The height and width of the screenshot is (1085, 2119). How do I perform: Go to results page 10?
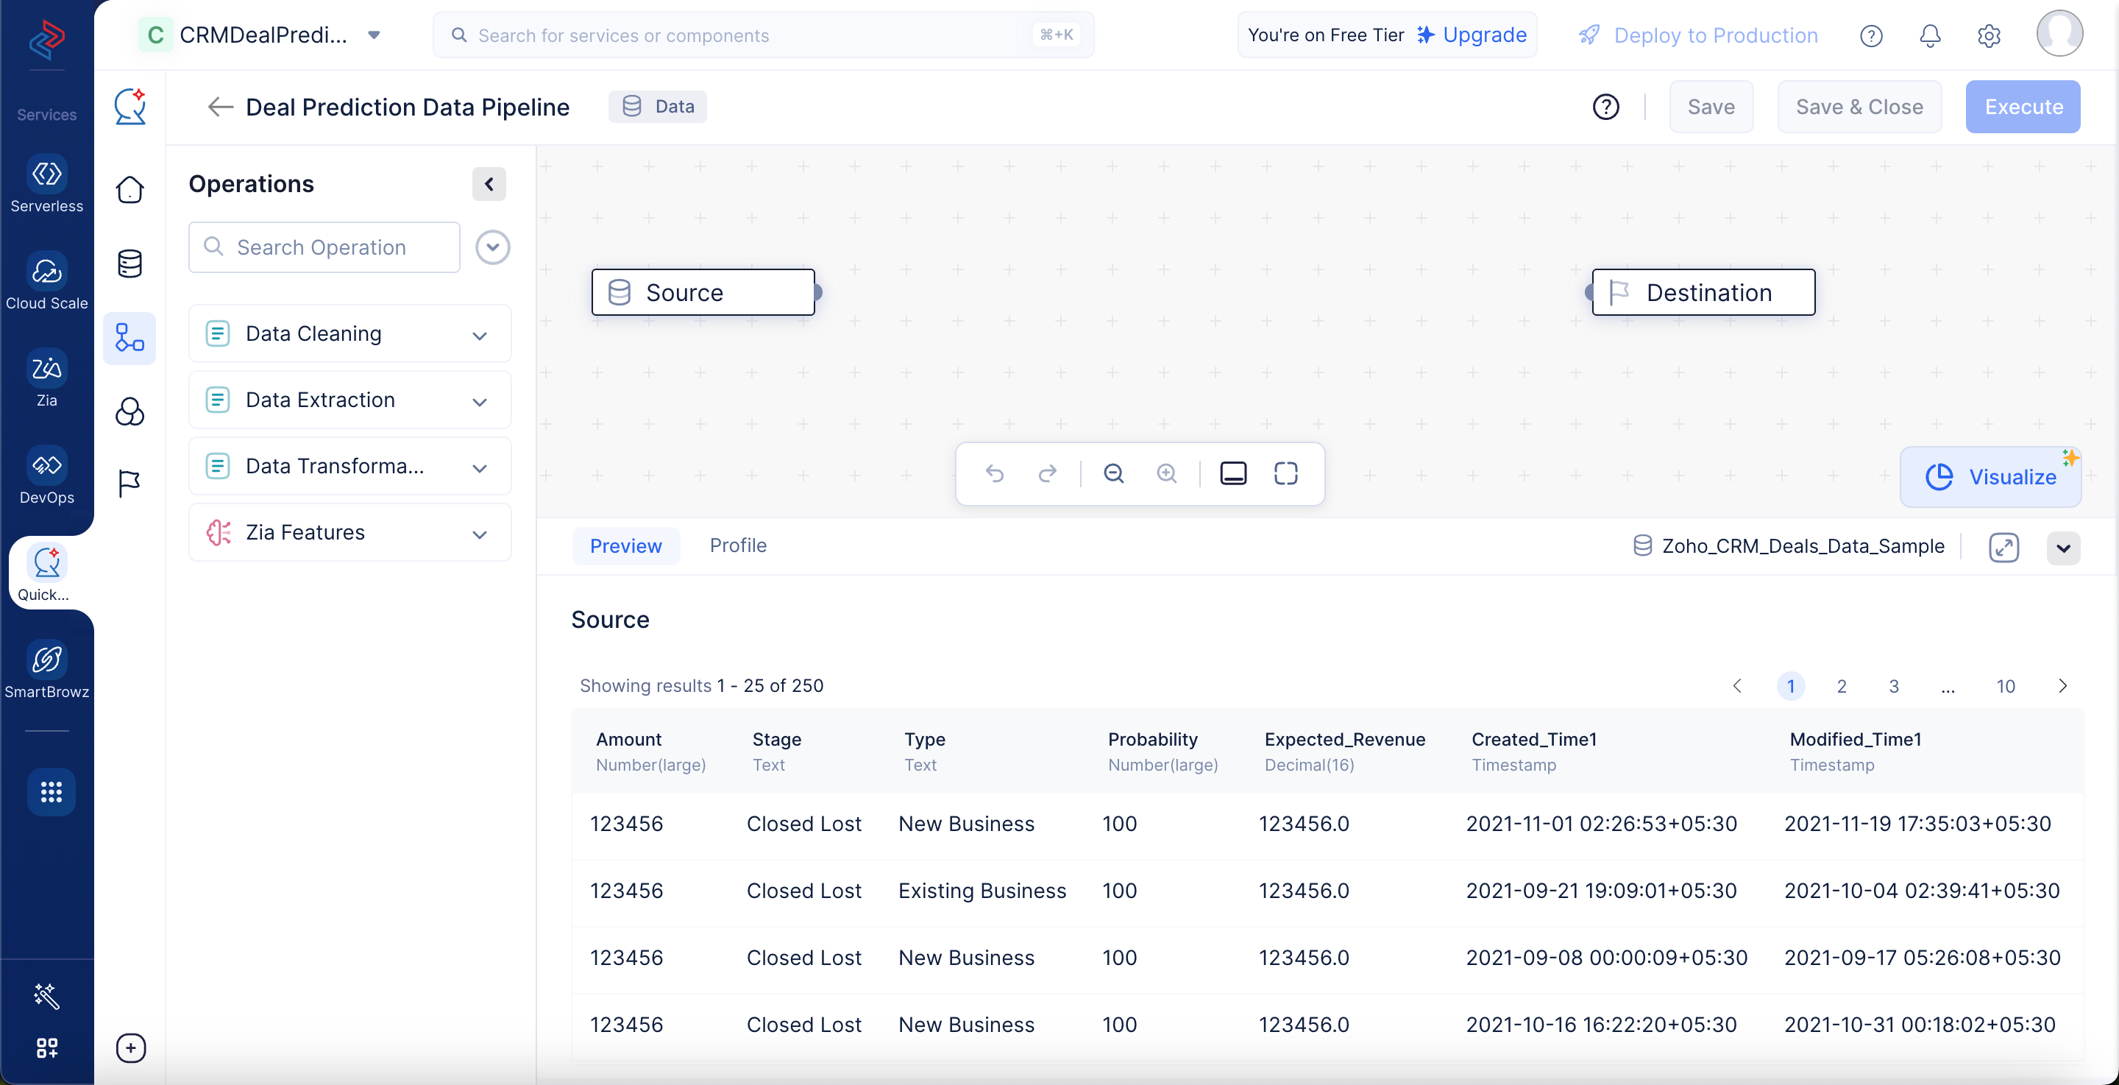(x=2006, y=686)
